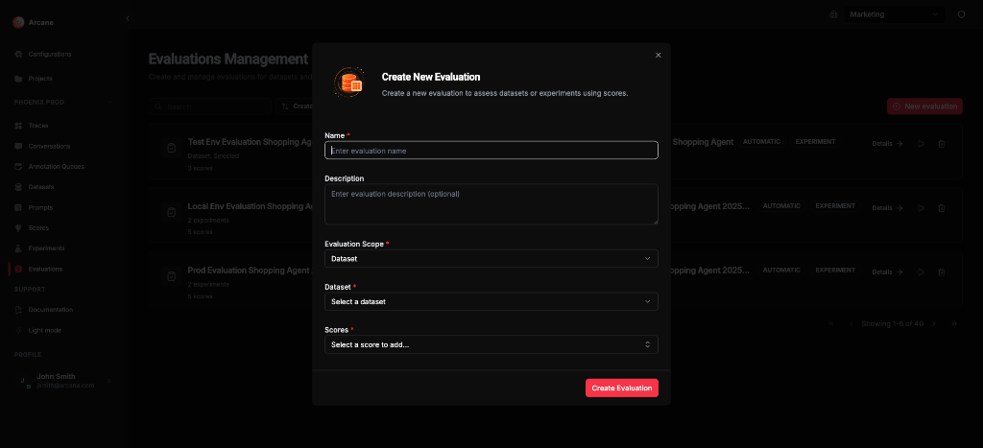Click the Create Evaluation button
Viewport: 983px width, 448px height.
pyautogui.click(x=622, y=388)
